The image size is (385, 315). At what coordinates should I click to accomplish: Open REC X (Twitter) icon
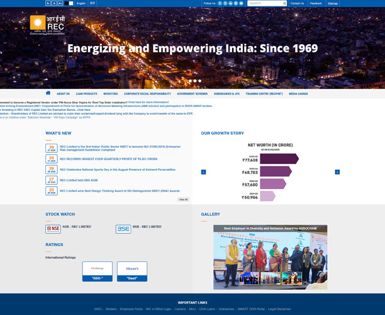pos(225,3)
